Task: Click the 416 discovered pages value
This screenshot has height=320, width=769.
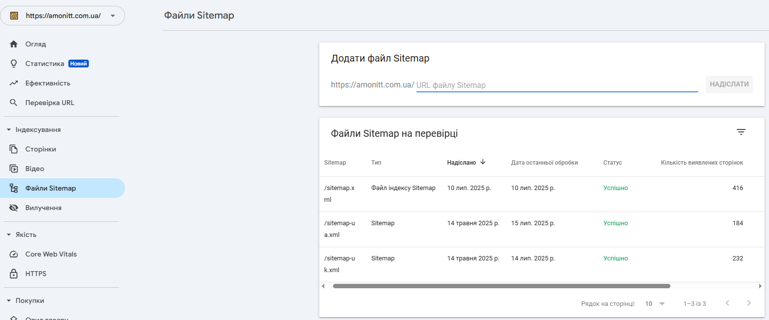Action: coord(738,188)
